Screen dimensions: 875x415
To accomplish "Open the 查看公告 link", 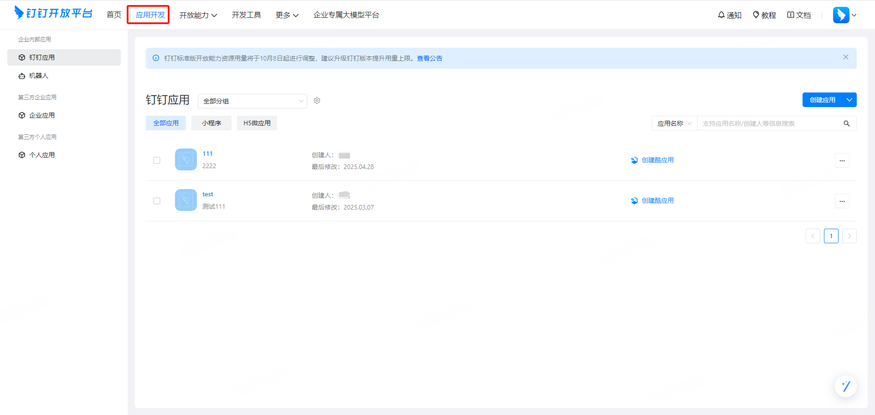I will [430, 58].
